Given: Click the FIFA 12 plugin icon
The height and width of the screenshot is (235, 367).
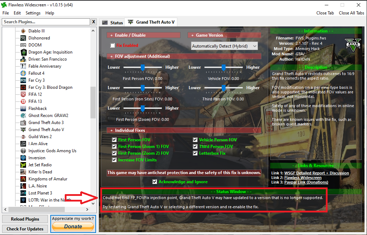Looking at the screenshot, I should coord(23,94).
